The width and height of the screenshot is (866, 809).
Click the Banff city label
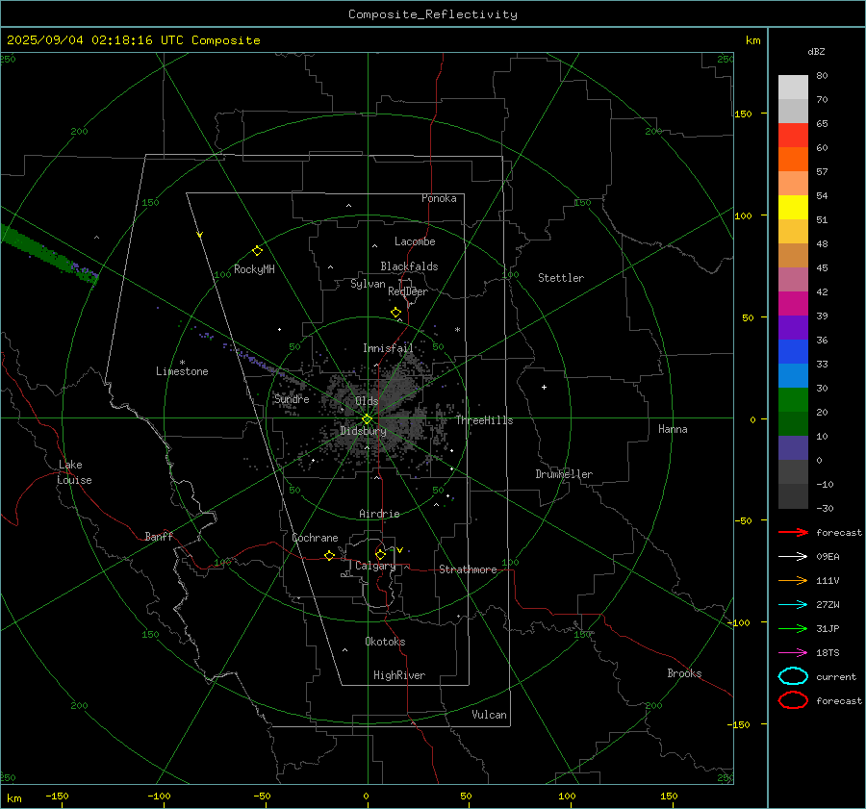[159, 536]
